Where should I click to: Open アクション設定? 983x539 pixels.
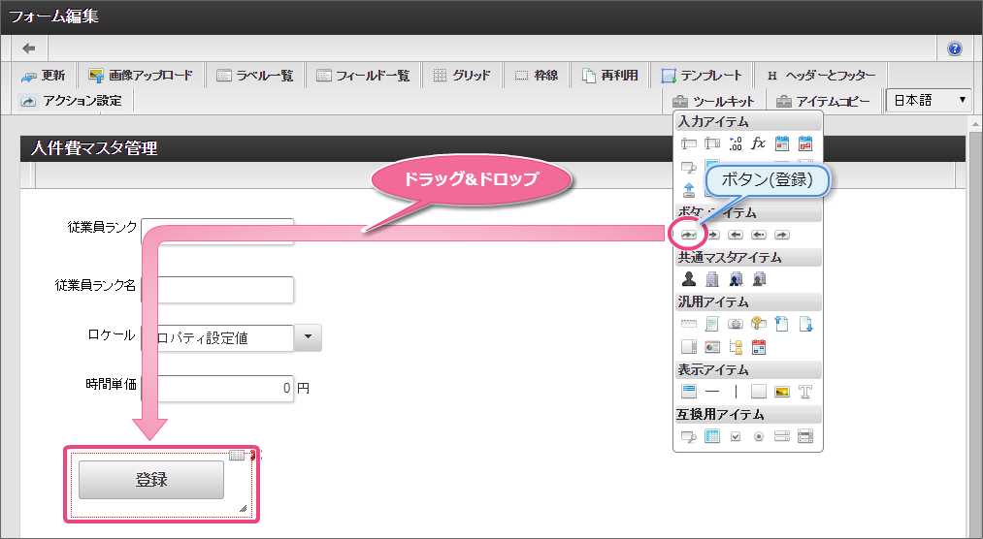coord(70,101)
